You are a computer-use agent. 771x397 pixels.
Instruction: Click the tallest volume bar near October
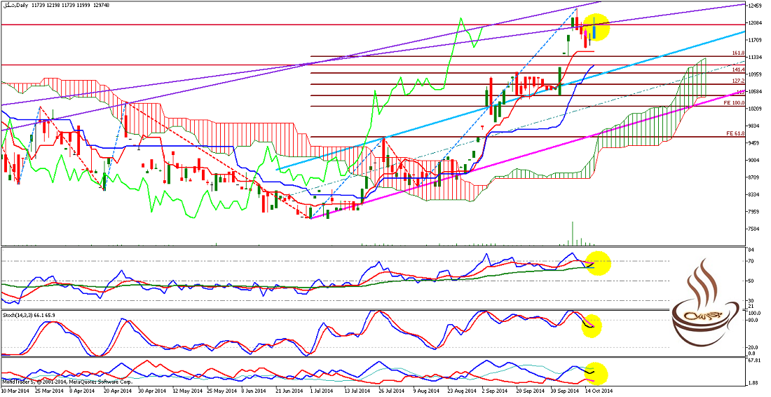click(x=573, y=233)
